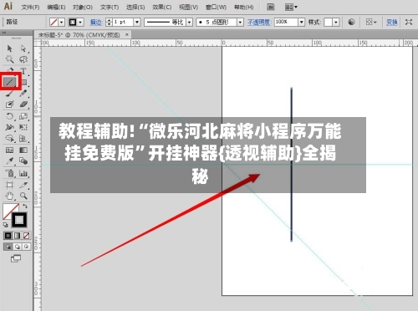Step the 1 pt stroke weight up or down
The image size is (418, 311).
coord(109,22)
